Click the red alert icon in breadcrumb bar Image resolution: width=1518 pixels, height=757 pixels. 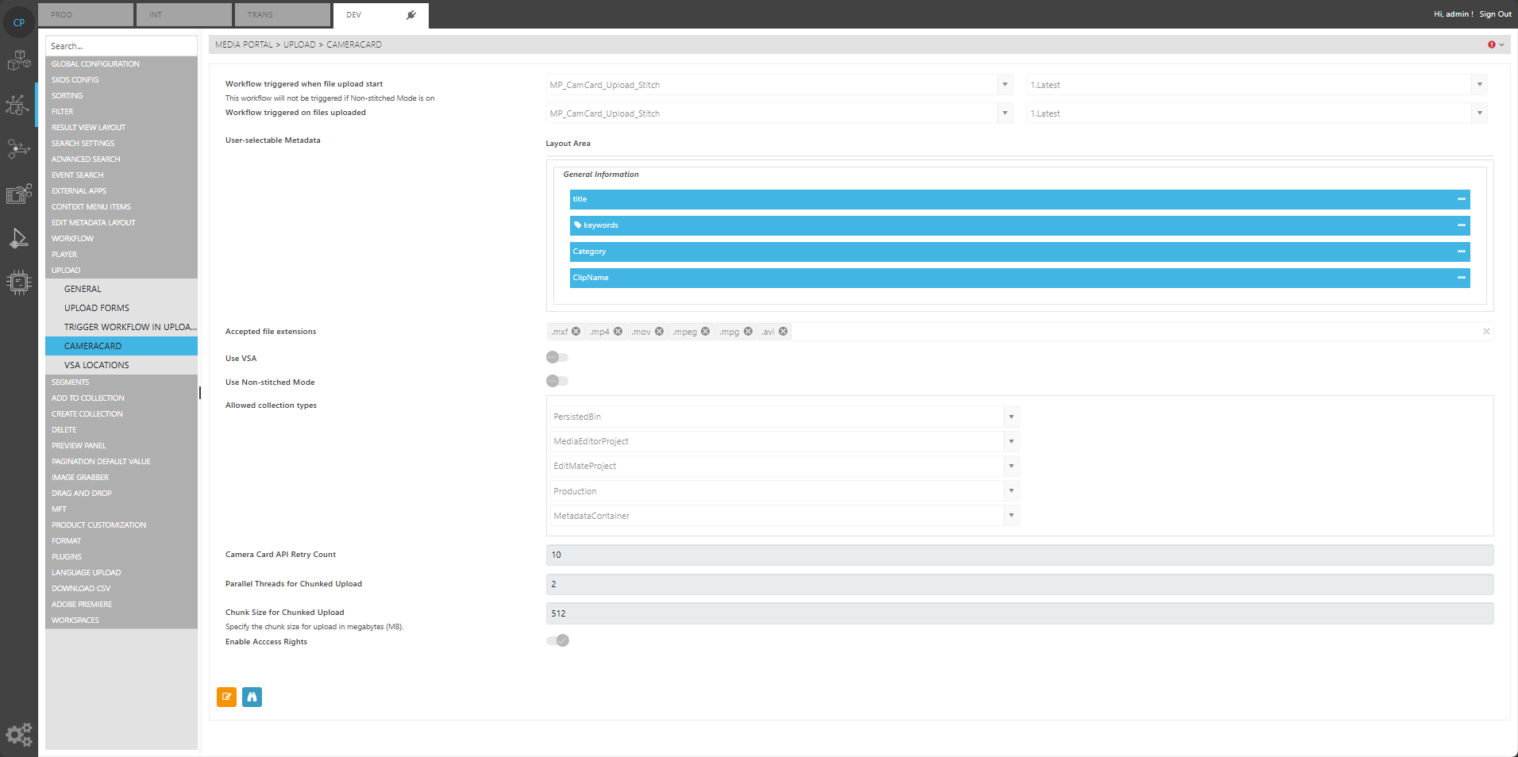pyautogui.click(x=1491, y=44)
